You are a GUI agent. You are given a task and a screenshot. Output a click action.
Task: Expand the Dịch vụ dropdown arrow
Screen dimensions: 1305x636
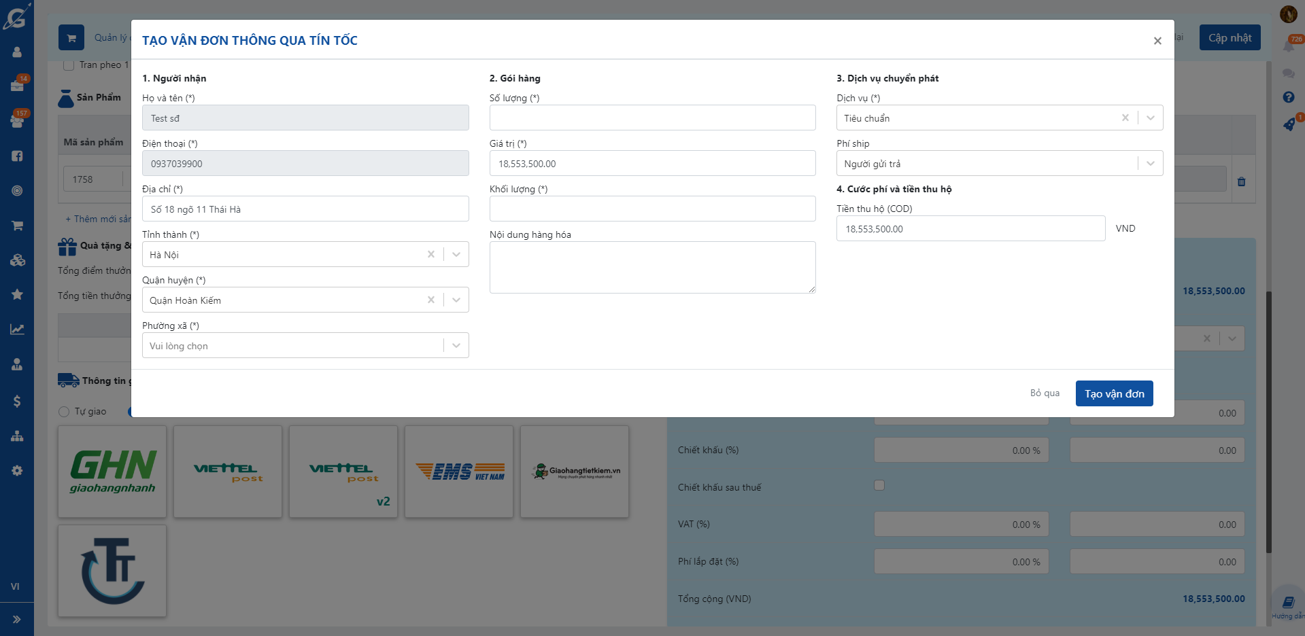pyautogui.click(x=1150, y=118)
